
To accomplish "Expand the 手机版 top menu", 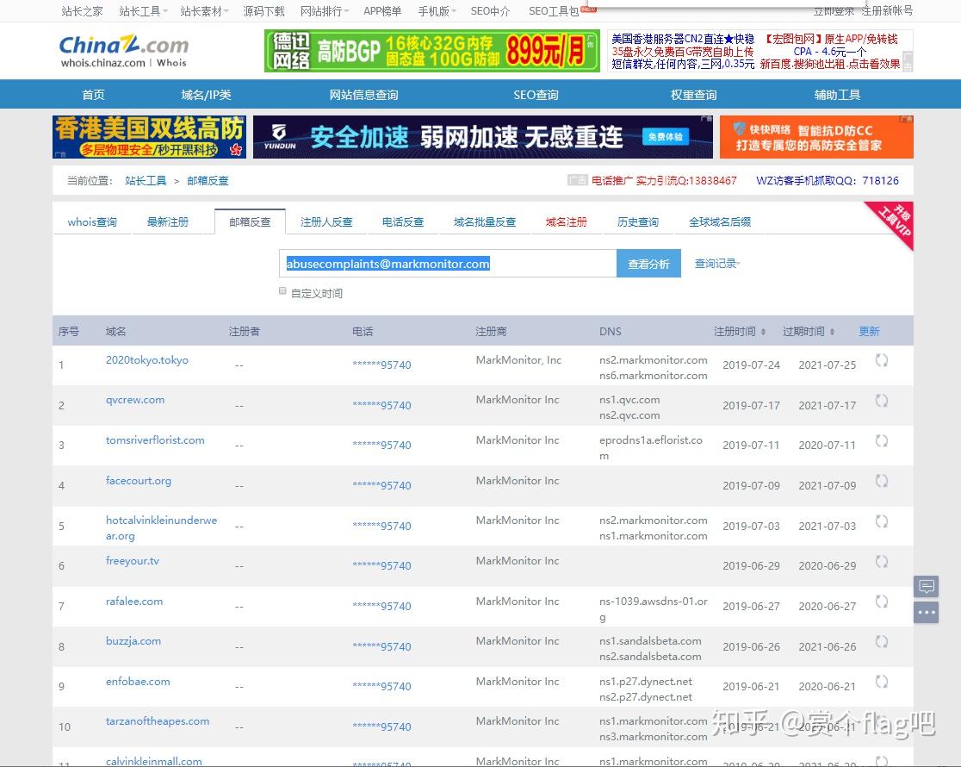I will tap(437, 11).
